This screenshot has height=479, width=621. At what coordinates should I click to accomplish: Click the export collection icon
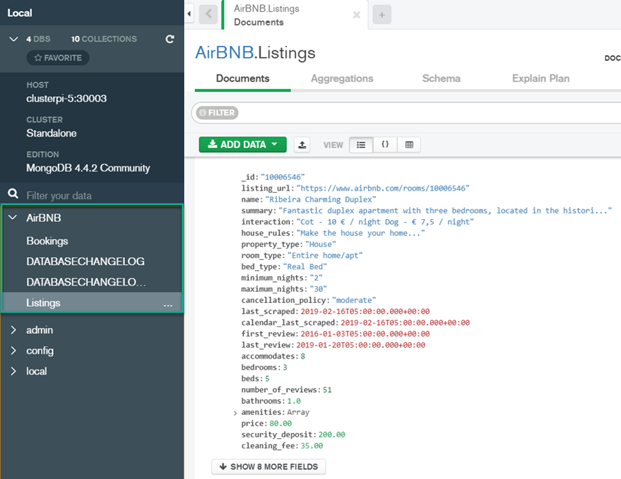tap(302, 145)
